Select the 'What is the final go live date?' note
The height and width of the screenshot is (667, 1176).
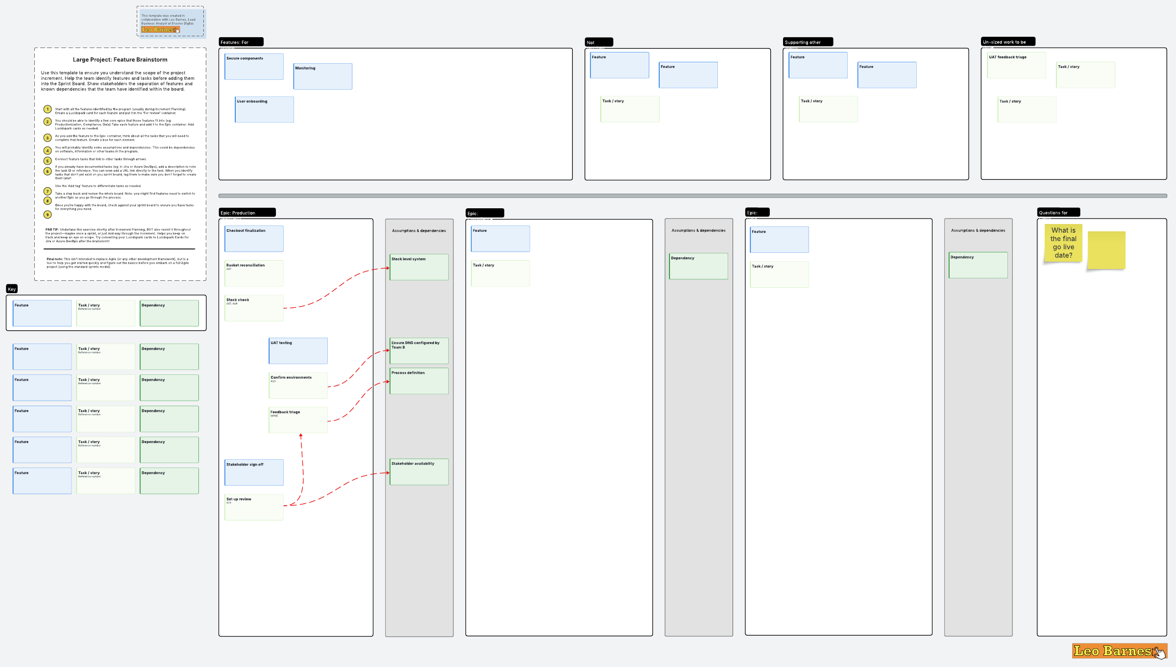pyautogui.click(x=1063, y=243)
